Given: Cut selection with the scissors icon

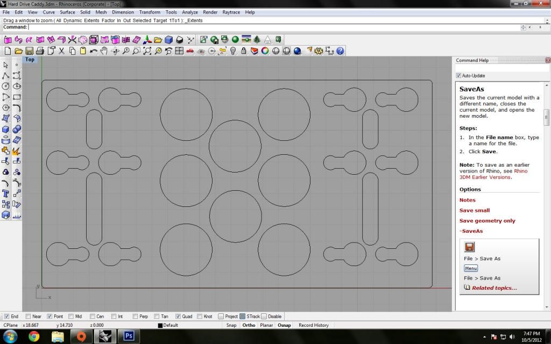Looking at the screenshot, I should click(x=61, y=51).
